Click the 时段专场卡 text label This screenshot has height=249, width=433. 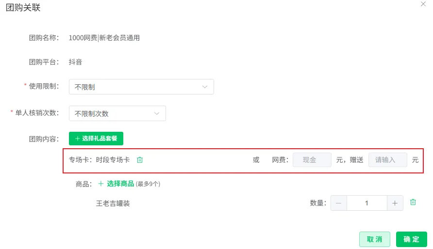[x=113, y=160]
